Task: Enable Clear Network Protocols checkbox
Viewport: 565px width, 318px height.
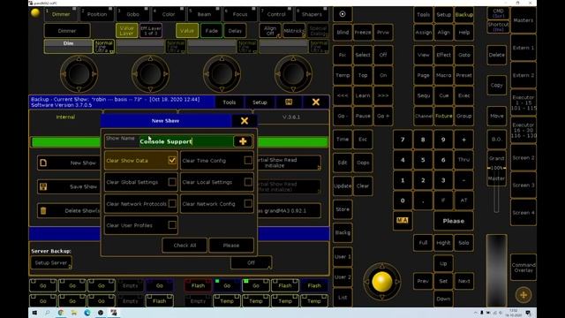Action: click(172, 203)
